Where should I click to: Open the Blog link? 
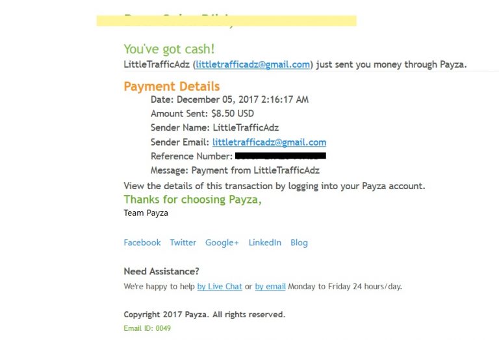pos(299,242)
